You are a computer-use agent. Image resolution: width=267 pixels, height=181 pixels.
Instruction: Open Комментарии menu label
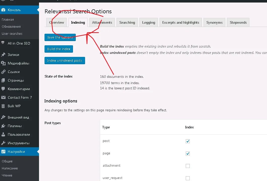tap(19, 89)
